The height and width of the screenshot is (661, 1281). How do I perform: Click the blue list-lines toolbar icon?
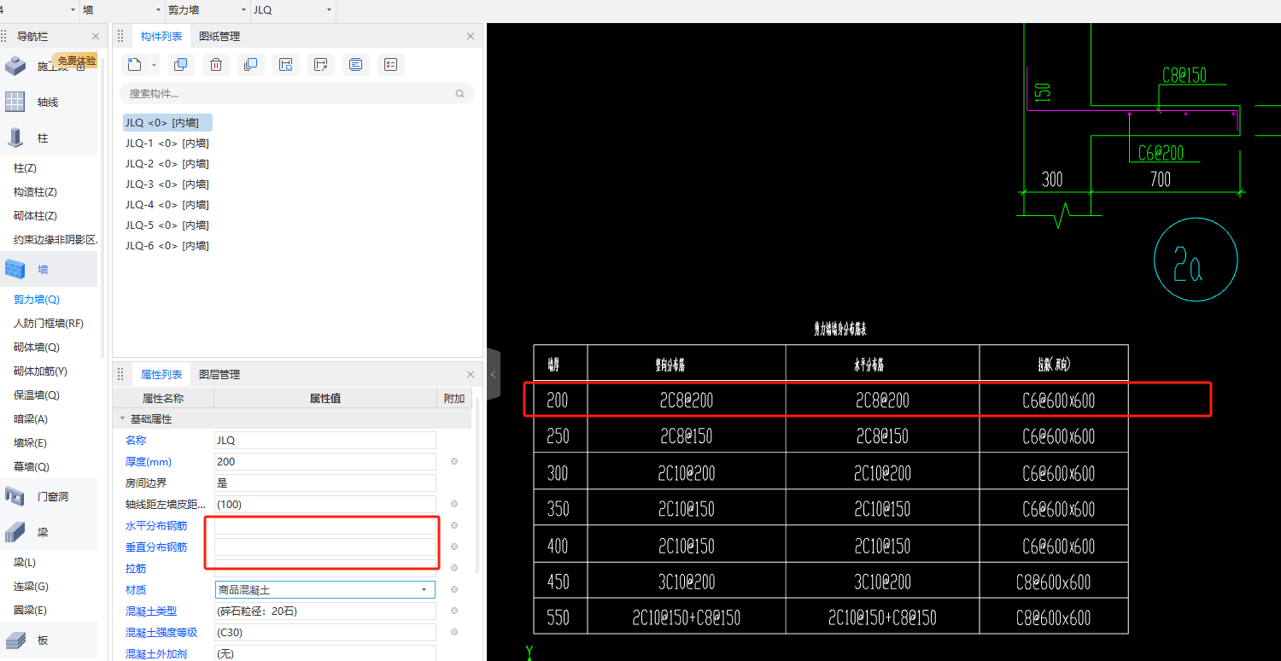tap(356, 65)
